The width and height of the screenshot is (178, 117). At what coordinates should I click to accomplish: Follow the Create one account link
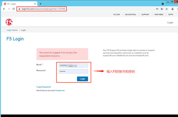[x=60, y=90]
